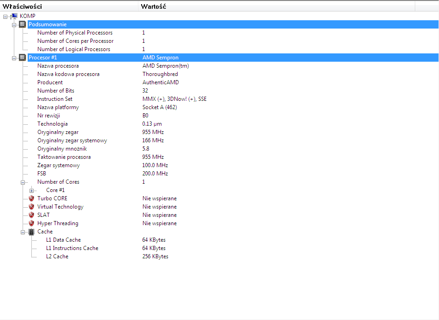Viewport: 439px width, 320px height.
Task: Expand the Core #1 node
Action: click(32, 191)
